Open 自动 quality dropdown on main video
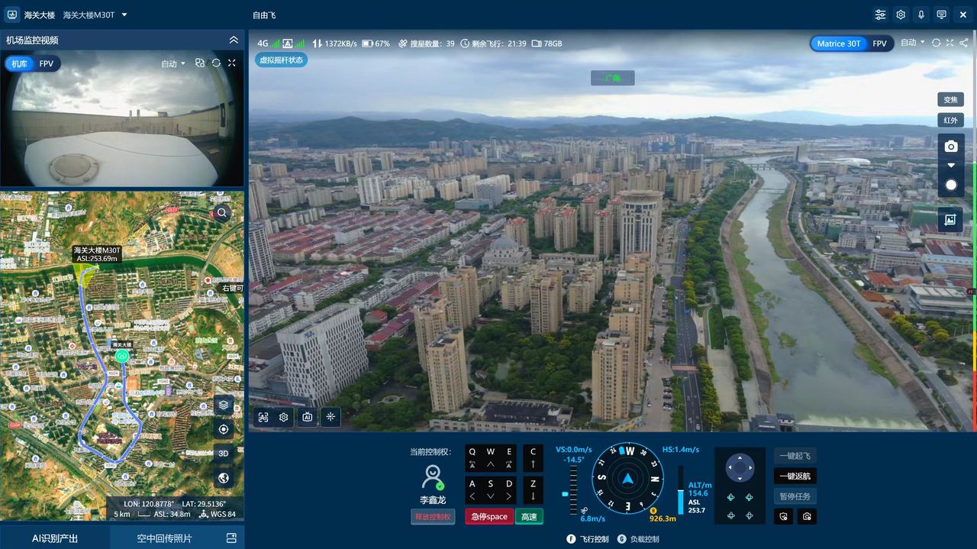The image size is (977, 549). click(x=913, y=43)
